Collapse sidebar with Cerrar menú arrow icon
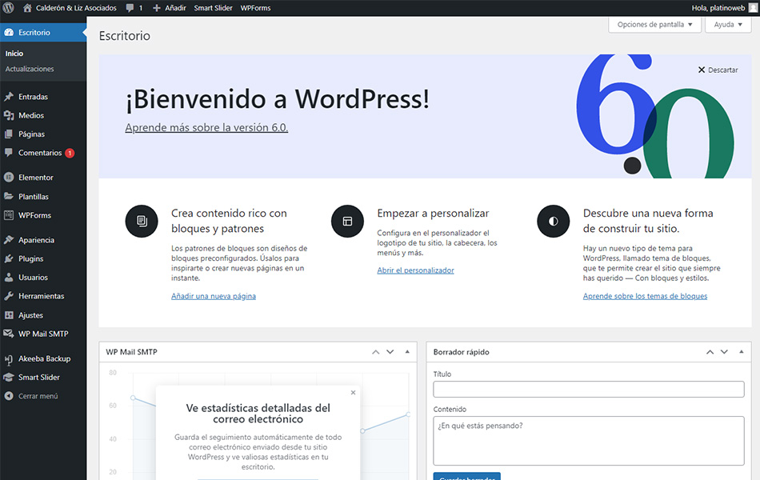Image resolution: width=760 pixels, height=480 pixels. (9, 396)
